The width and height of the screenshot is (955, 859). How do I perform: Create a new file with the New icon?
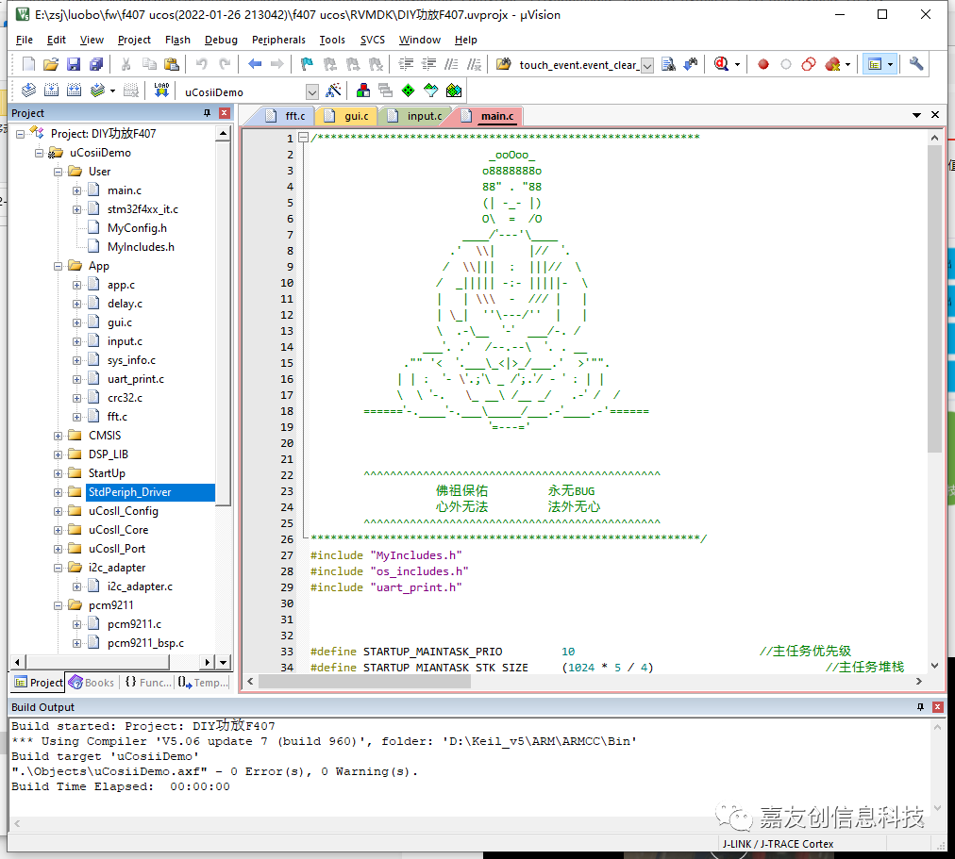(28, 64)
